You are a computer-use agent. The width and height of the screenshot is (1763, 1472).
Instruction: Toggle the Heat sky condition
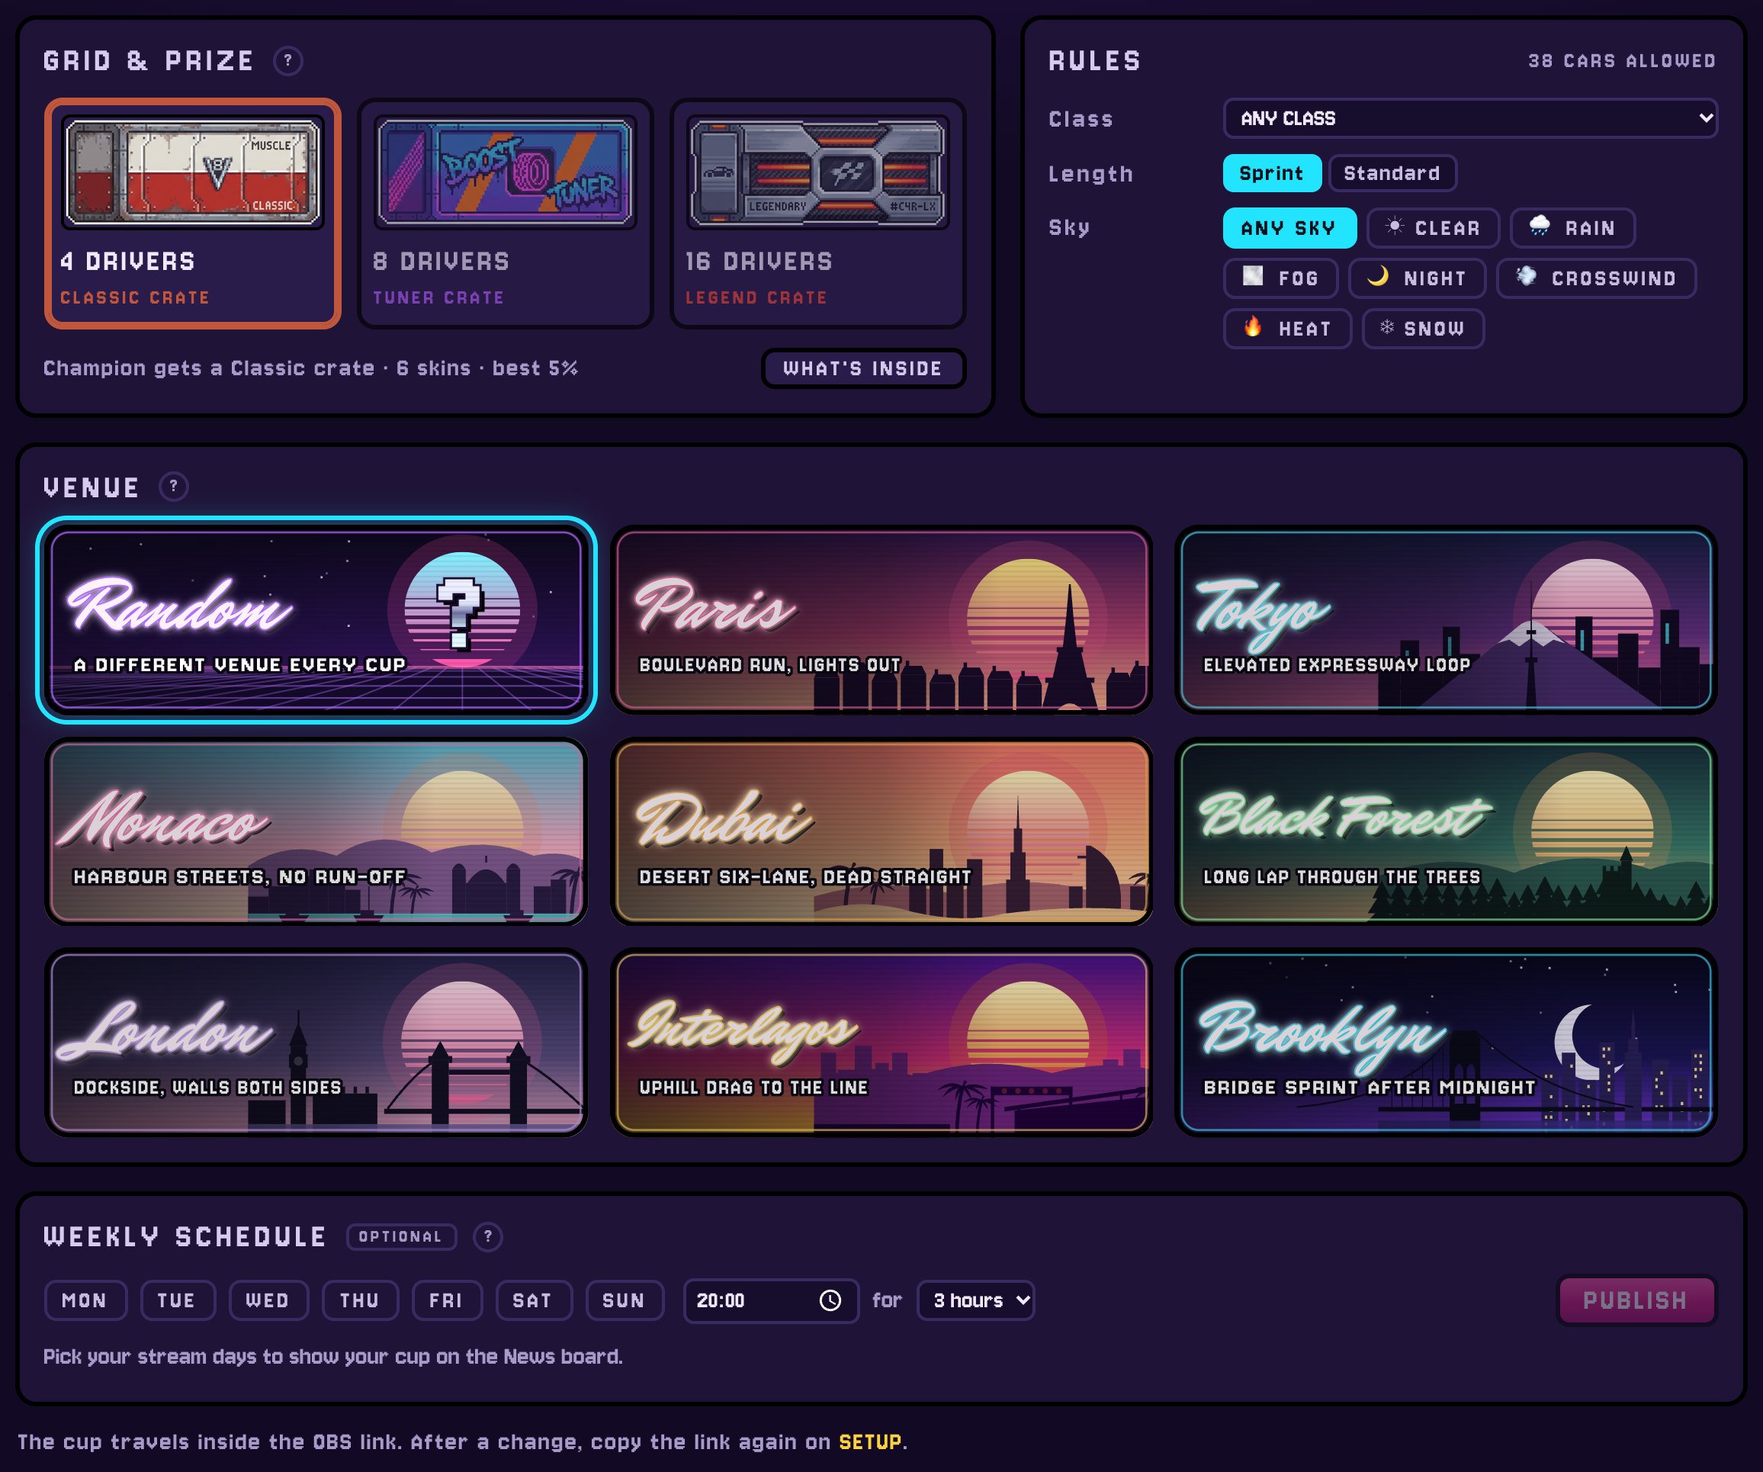(x=1287, y=328)
